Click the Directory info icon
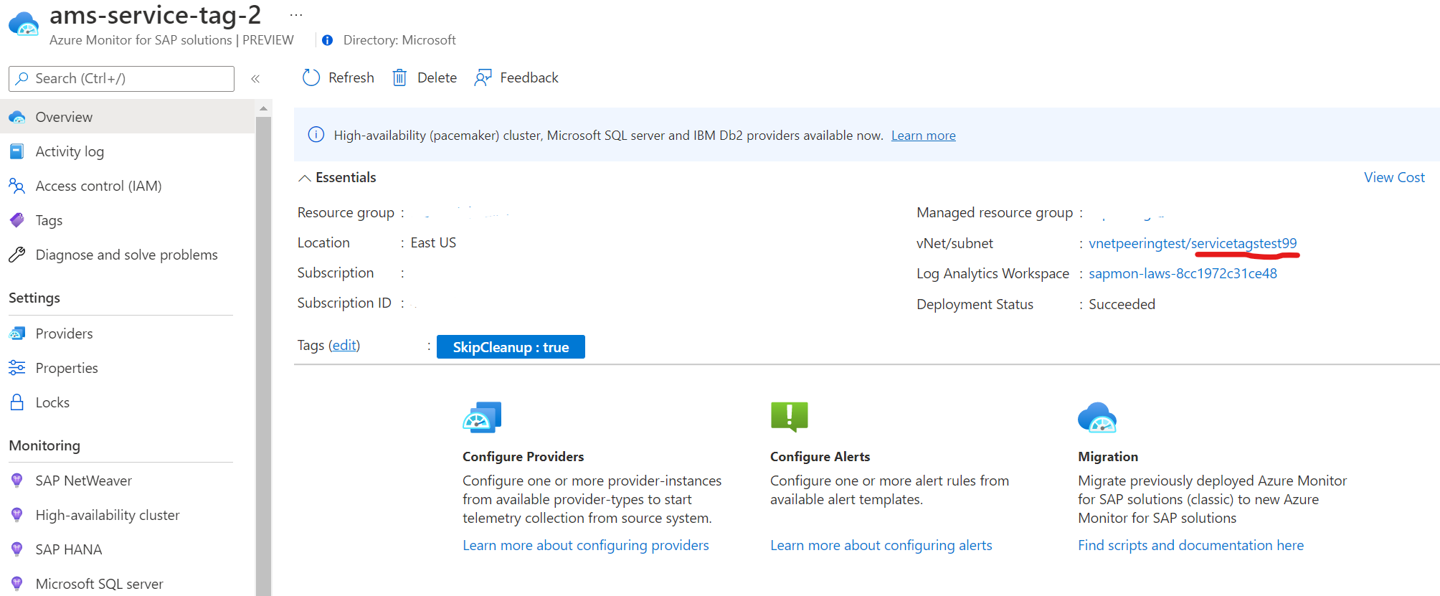 click(x=327, y=40)
